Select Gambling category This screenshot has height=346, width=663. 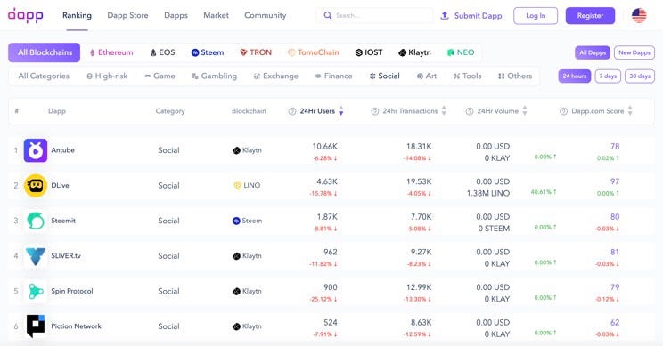215,76
